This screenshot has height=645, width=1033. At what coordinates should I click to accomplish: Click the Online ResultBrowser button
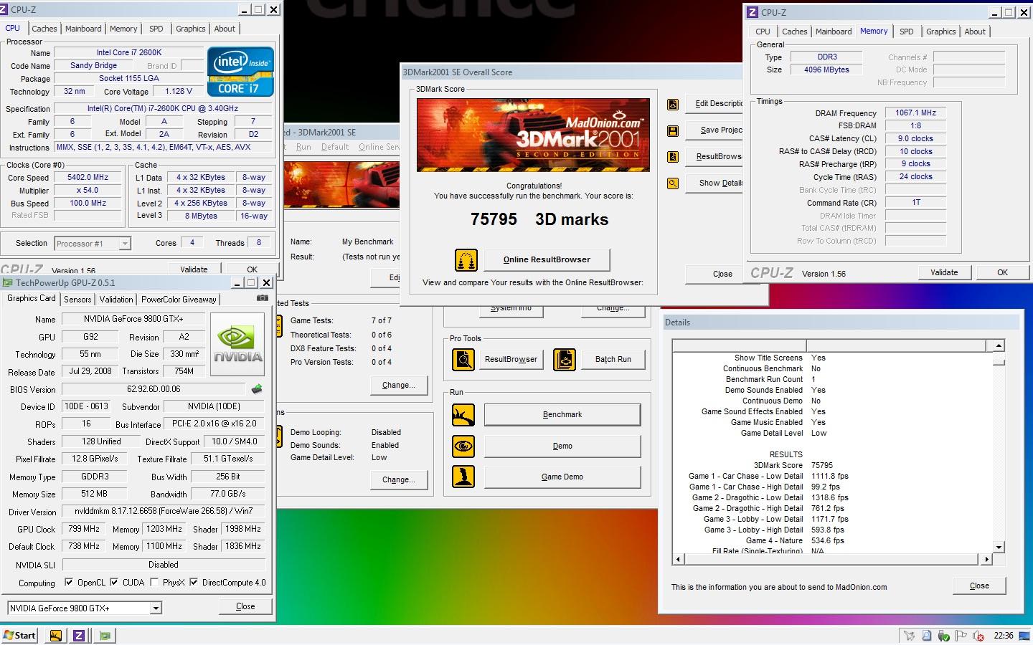coord(547,259)
